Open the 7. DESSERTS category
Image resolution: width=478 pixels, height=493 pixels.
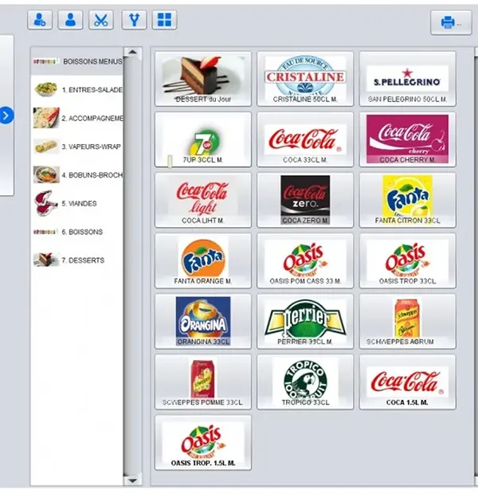click(x=77, y=260)
